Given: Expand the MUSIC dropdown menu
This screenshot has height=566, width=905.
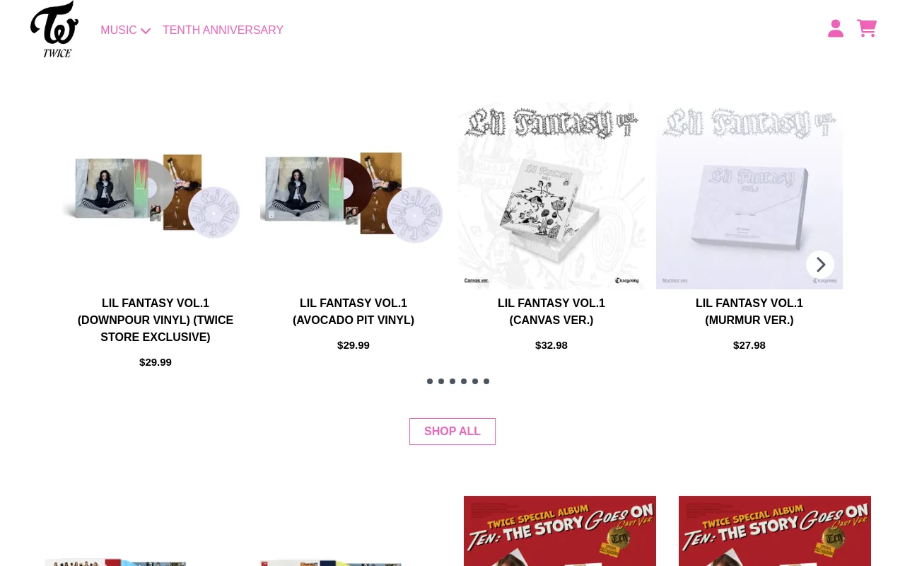Looking at the screenshot, I should (x=125, y=30).
